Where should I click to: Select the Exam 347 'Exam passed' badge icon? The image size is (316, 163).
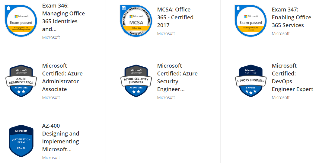[251, 21]
